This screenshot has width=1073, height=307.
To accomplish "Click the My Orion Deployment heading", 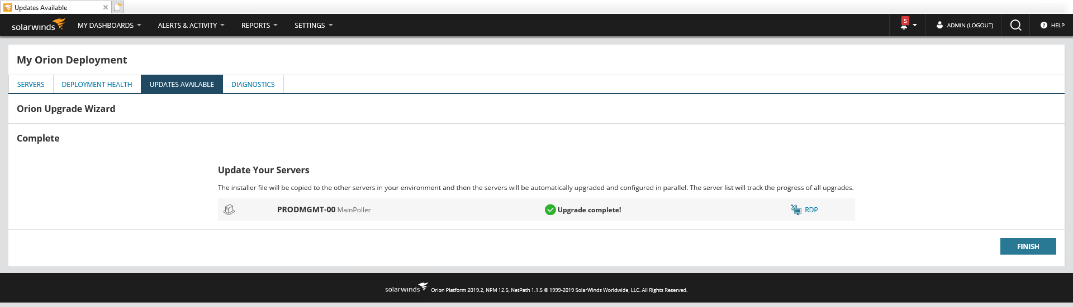I will pyautogui.click(x=72, y=60).
